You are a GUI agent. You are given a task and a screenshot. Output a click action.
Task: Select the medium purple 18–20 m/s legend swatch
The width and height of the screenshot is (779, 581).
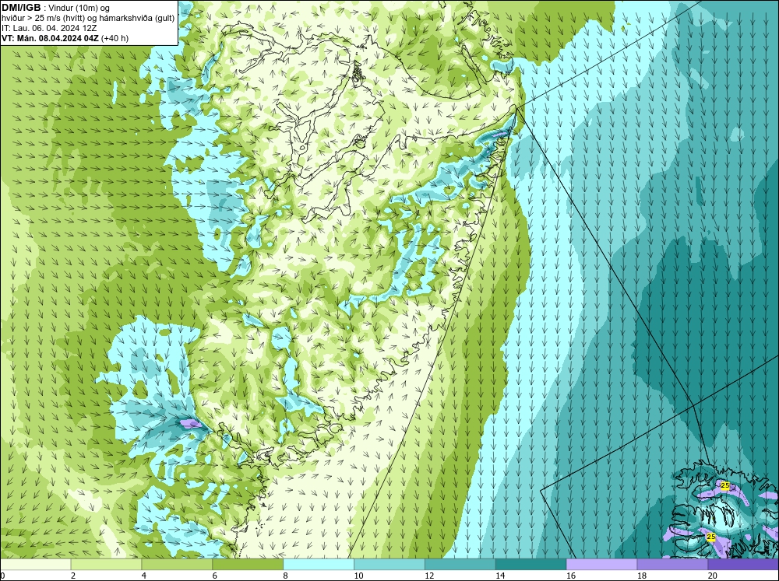[673, 565]
